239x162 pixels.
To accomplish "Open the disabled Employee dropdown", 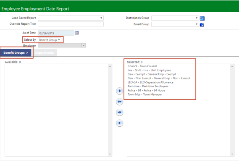I will coord(62,45).
